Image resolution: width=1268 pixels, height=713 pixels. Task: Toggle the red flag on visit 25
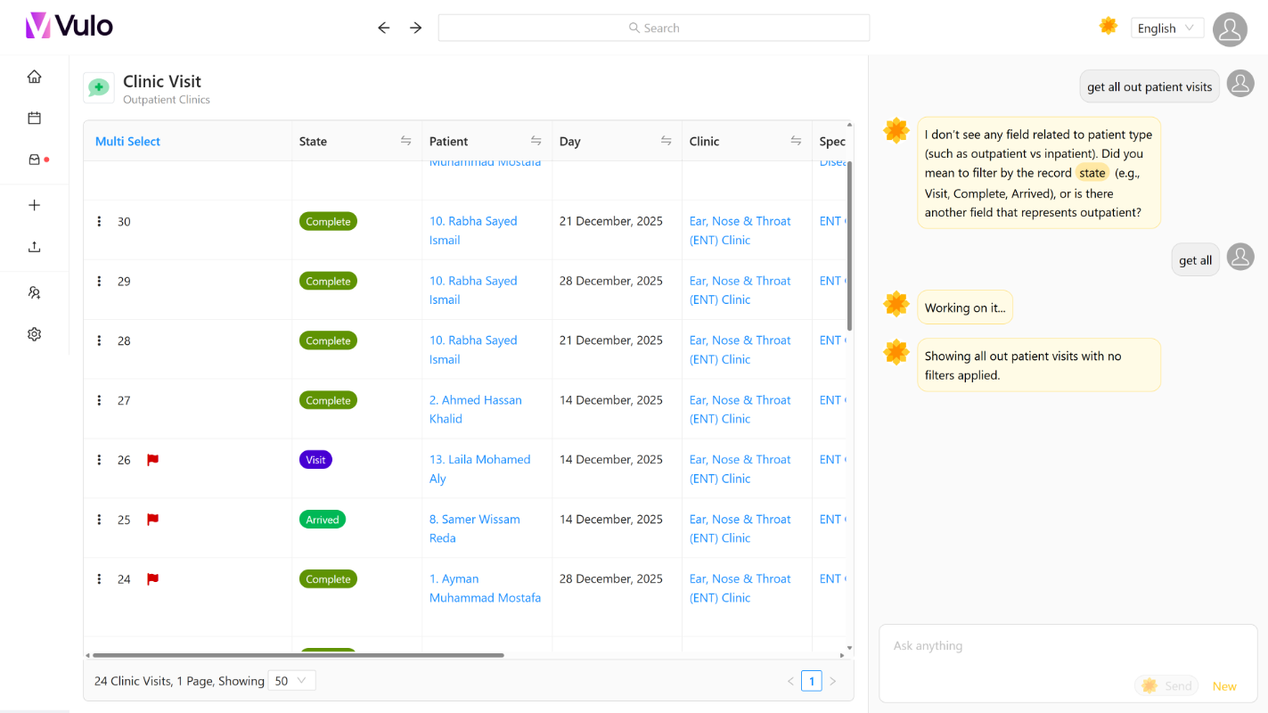(152, 520)
